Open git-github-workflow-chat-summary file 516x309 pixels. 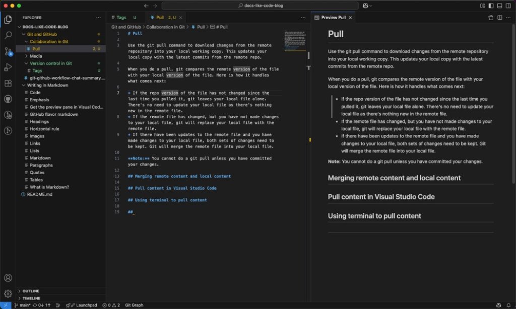[61, 78]
